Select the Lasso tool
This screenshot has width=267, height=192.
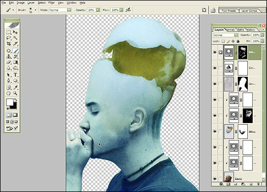(9, 38)
